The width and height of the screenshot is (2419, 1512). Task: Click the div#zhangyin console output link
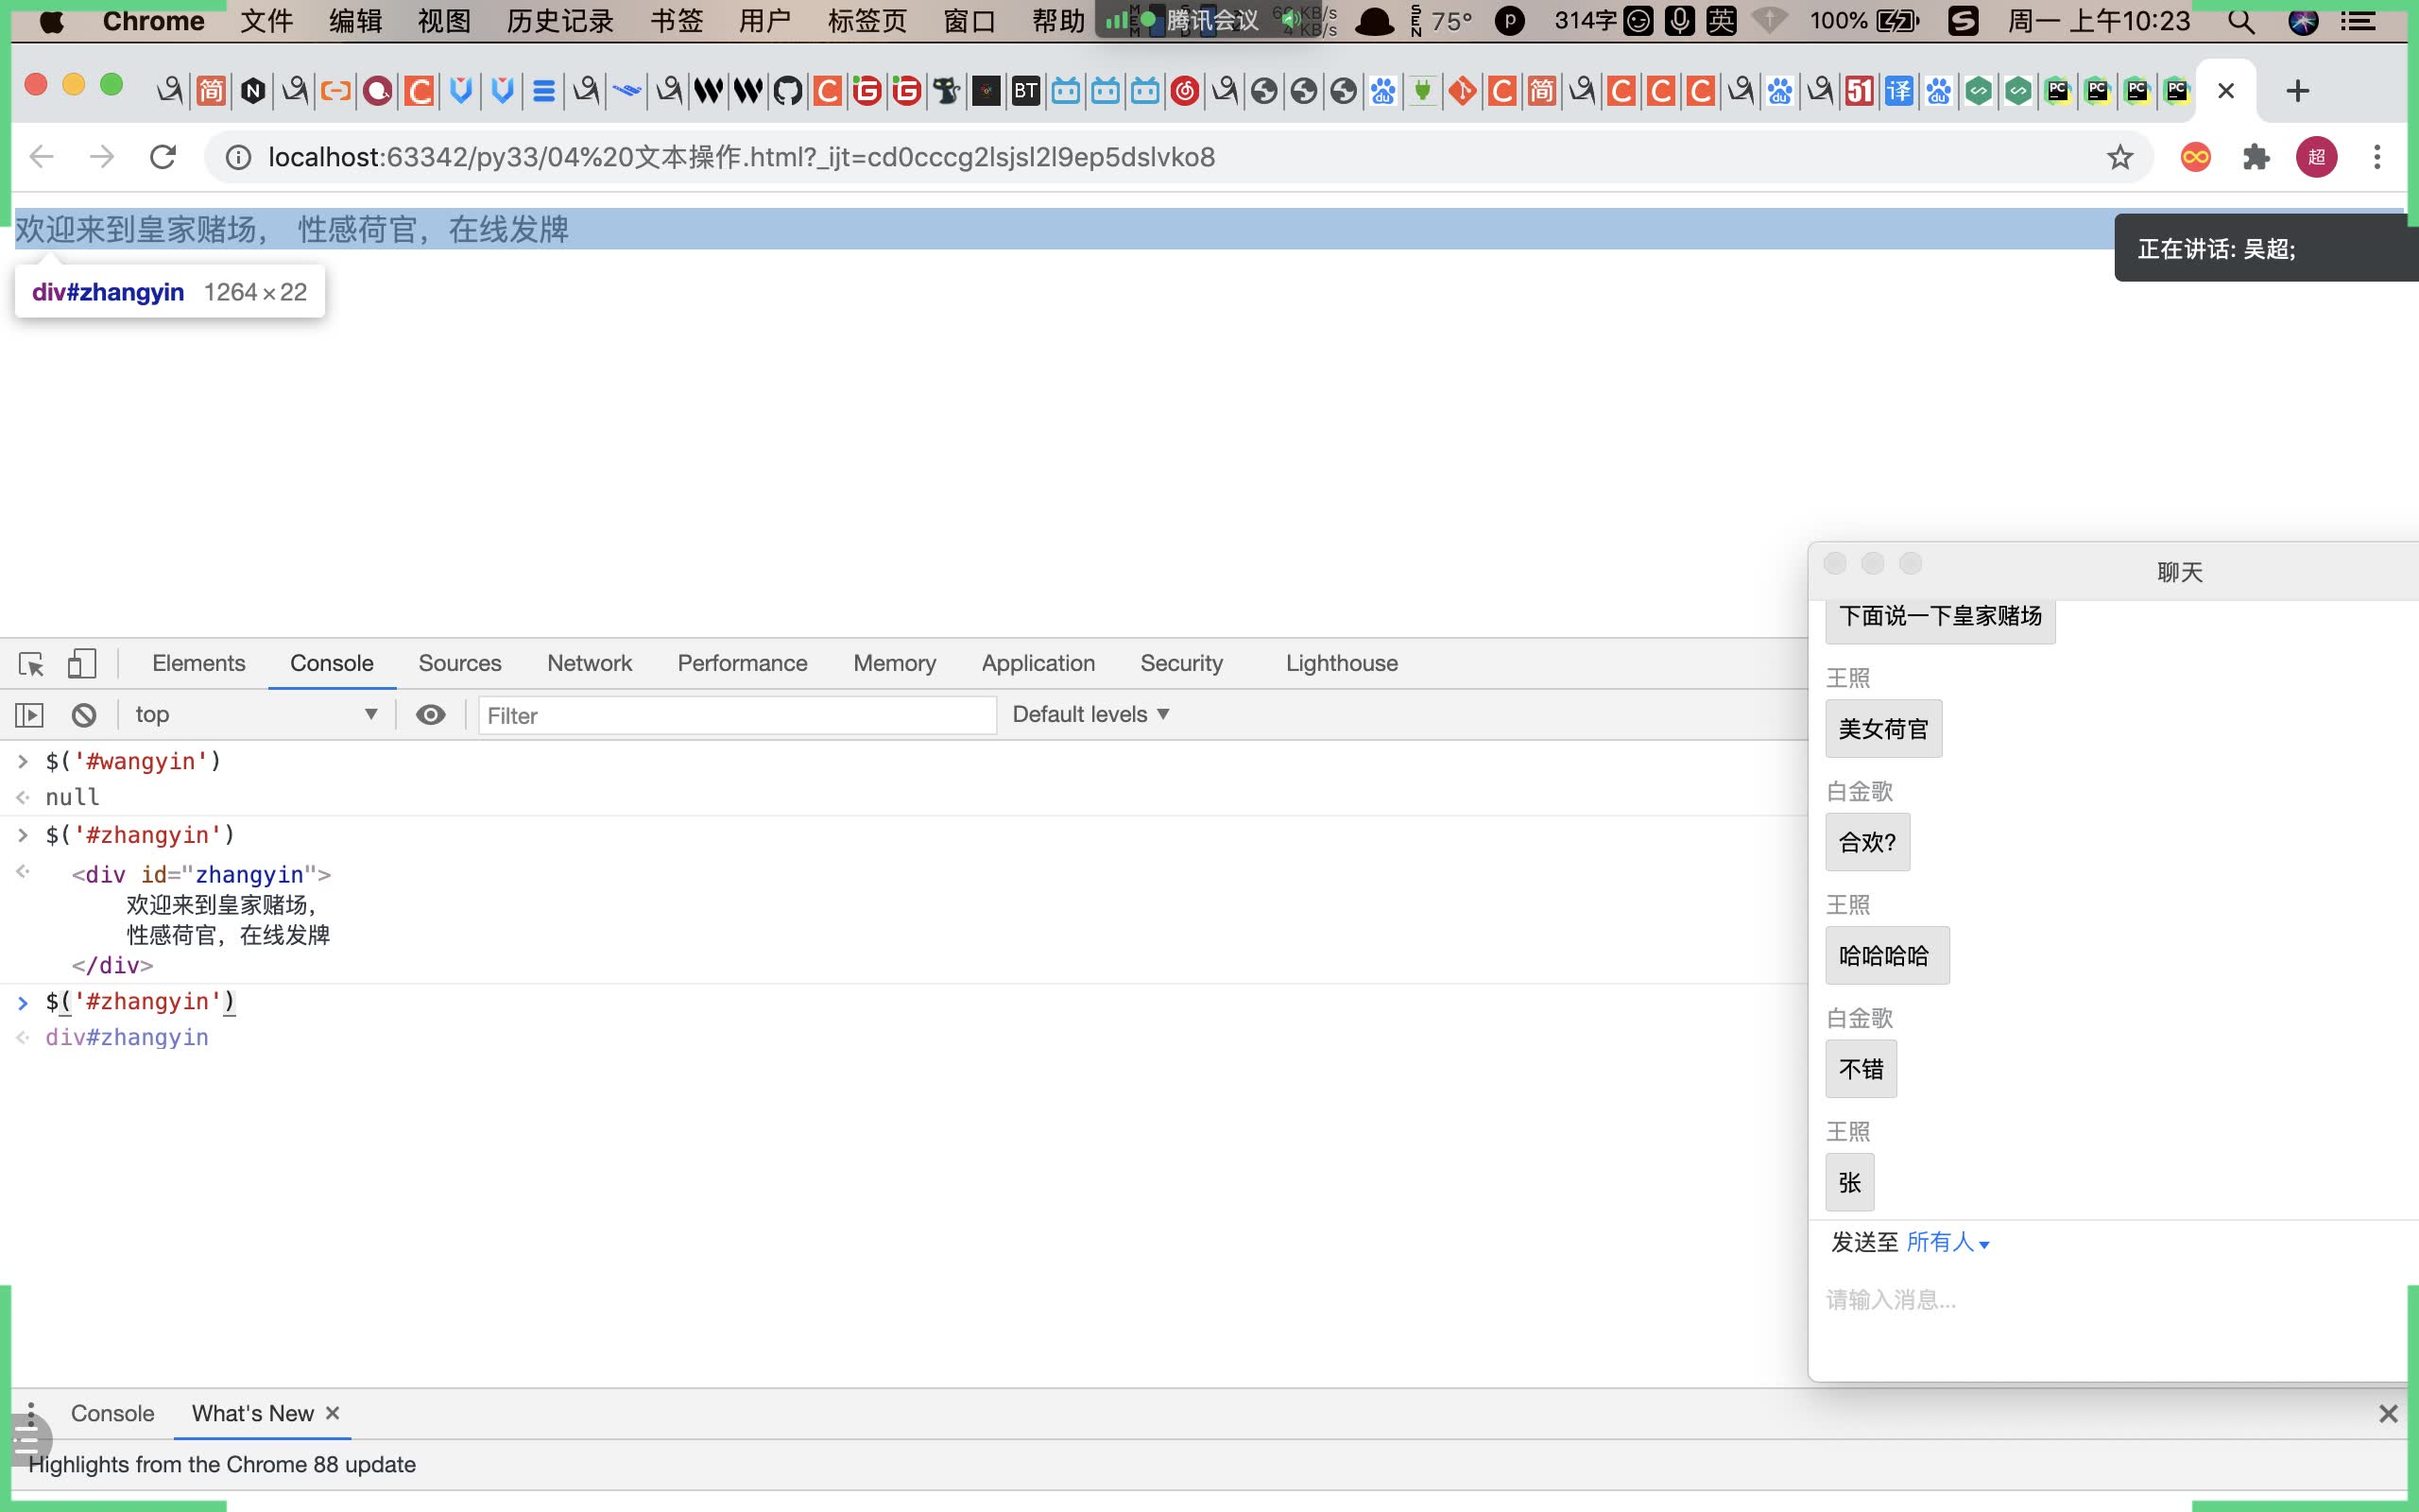tap(127, 1038)
